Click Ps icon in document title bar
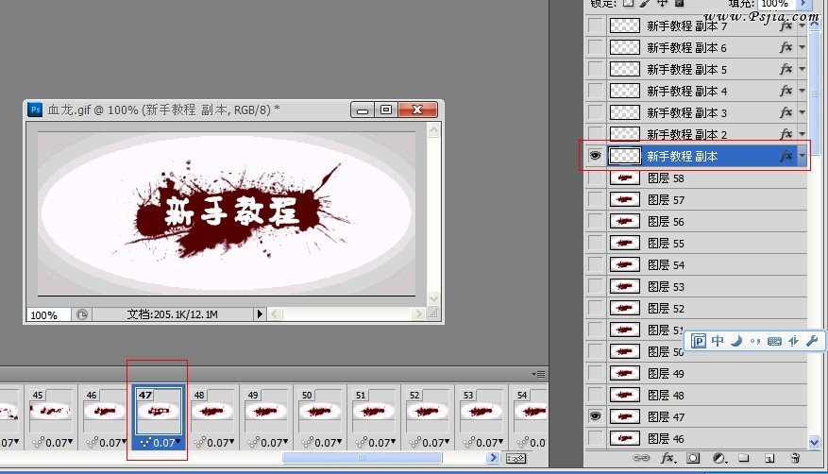This screenshot has width=828, height=474. tap(35, 110)
